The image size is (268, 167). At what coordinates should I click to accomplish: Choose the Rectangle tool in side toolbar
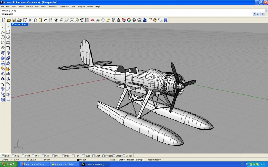8,42
